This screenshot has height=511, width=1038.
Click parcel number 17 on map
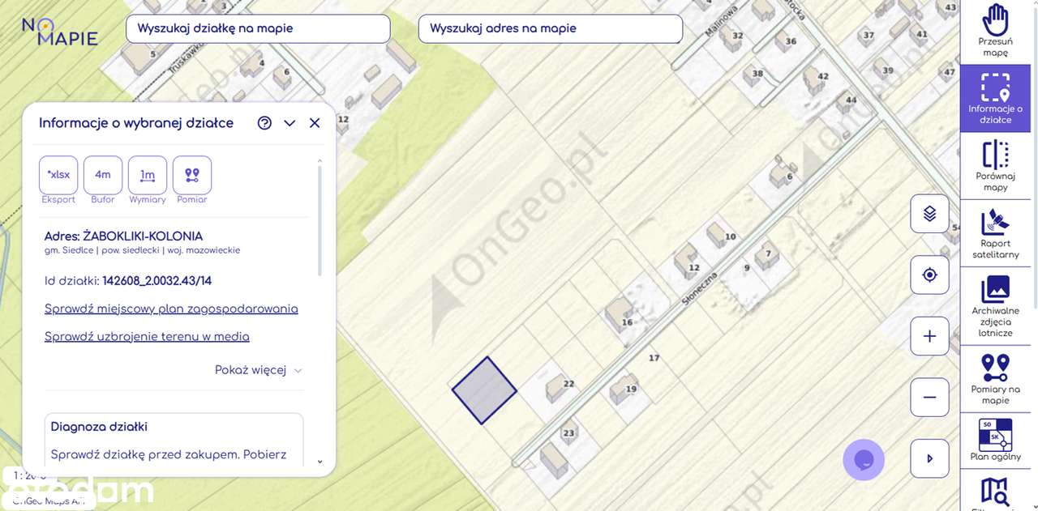pyautogui.click(x=654, y=357)
